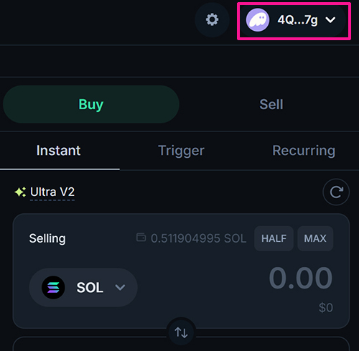
Task: Click the 4Q...7g wallet address text
Action: pyautogui.click(x=297, y=20)
